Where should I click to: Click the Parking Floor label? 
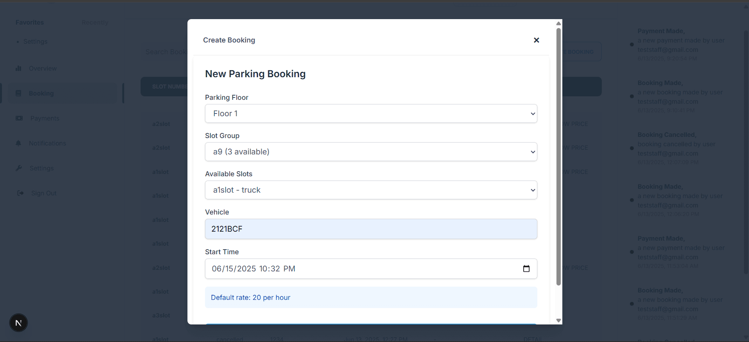tap(226, 97)
